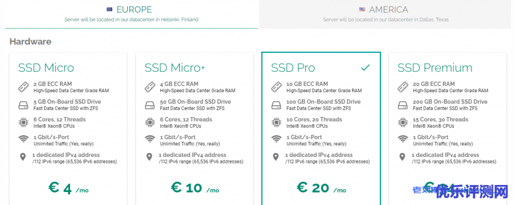Pick the SSD Premium plan title
The width and height of the screenshot is (515, 205).
pos(435,68)
